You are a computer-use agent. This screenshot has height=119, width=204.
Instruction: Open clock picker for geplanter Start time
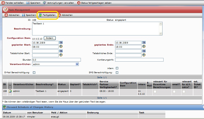(x=61, y=47)
